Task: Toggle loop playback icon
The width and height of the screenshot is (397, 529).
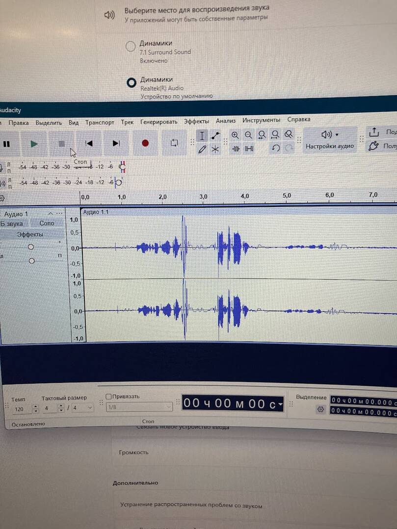Action: (174, 143)
